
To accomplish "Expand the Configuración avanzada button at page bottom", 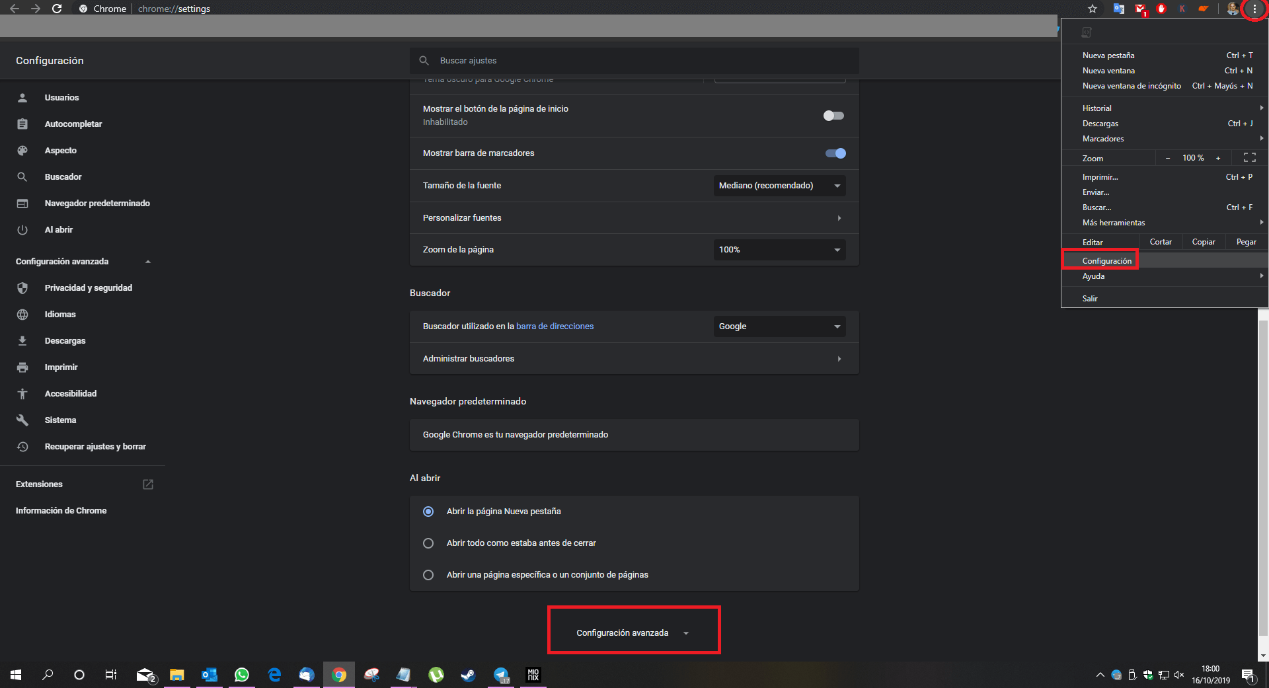I will tap(633, 632).
